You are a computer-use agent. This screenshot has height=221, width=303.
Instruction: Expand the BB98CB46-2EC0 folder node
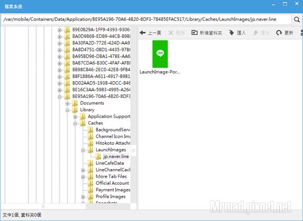coord(60,70)
